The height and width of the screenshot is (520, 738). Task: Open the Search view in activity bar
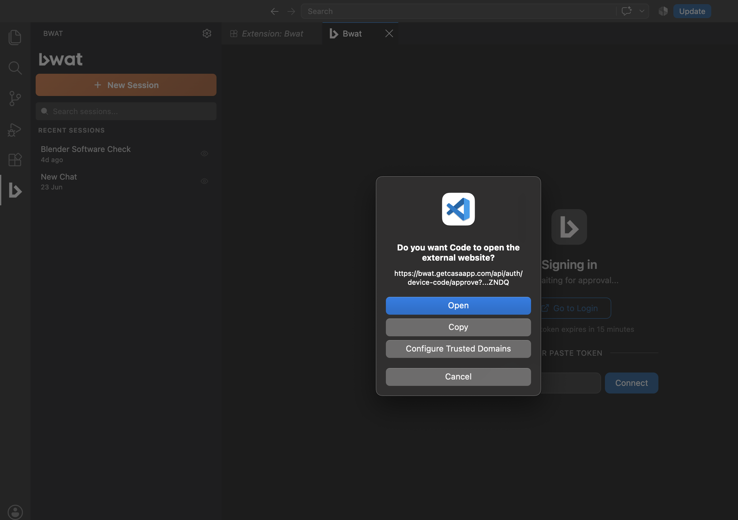point(15,68)
